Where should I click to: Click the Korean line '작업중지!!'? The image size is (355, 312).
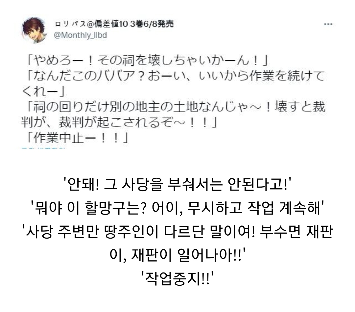pyautogui.click(x=177, y=279)
